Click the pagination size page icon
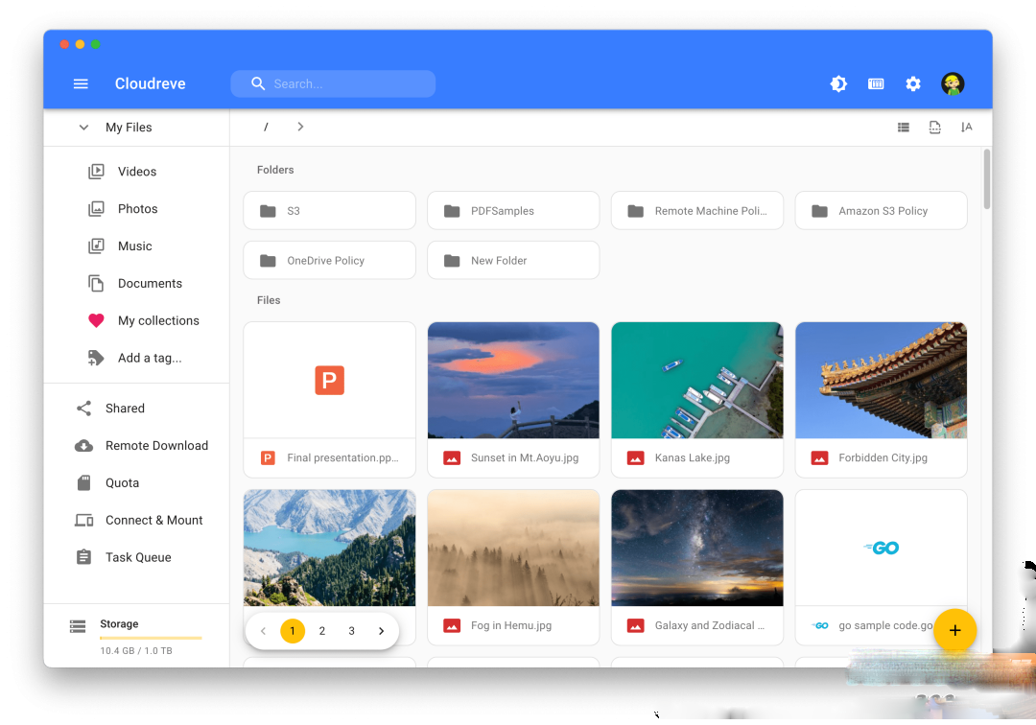The height and width of the screenshot is (725, 1036). 934,128
